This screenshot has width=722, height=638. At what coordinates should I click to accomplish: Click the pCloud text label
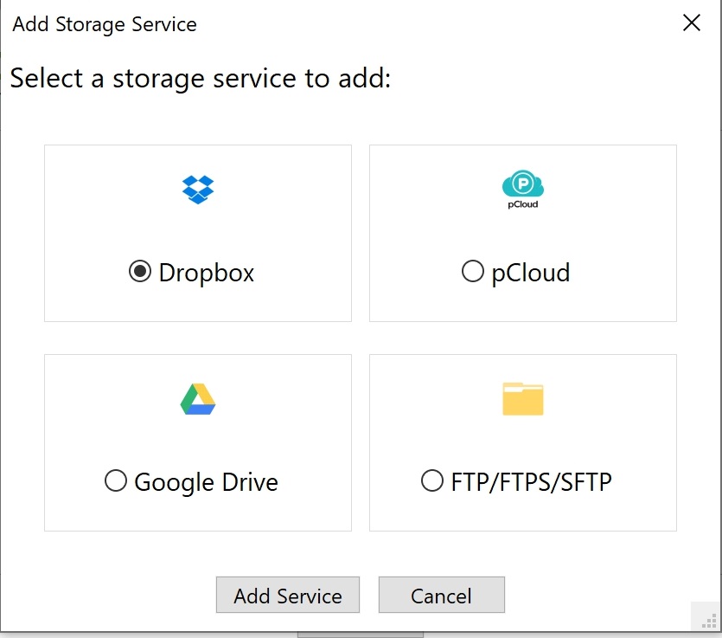click(x=530, y=273)
